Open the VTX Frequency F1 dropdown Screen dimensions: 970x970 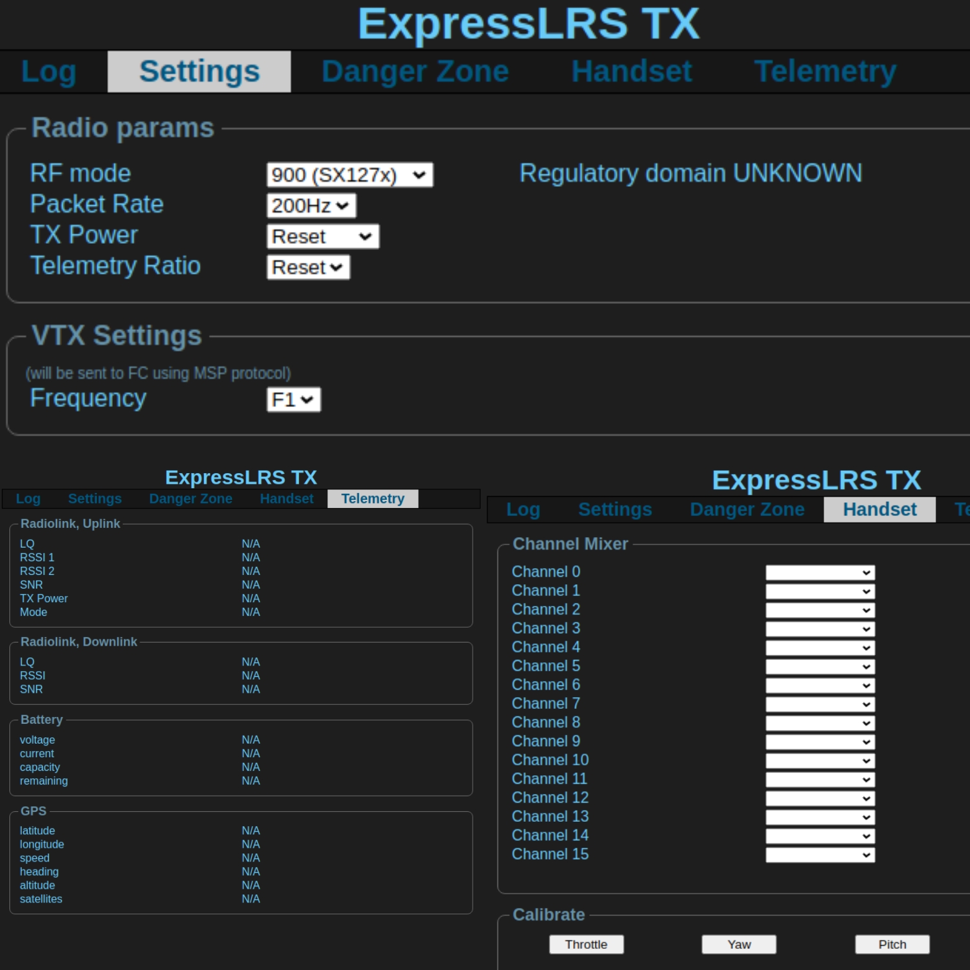pos(293,399)
